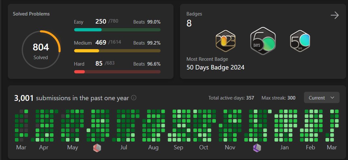Screen dimensions: 348x160
Task: Click '3,001' submissions count
Action: (24, 98)
